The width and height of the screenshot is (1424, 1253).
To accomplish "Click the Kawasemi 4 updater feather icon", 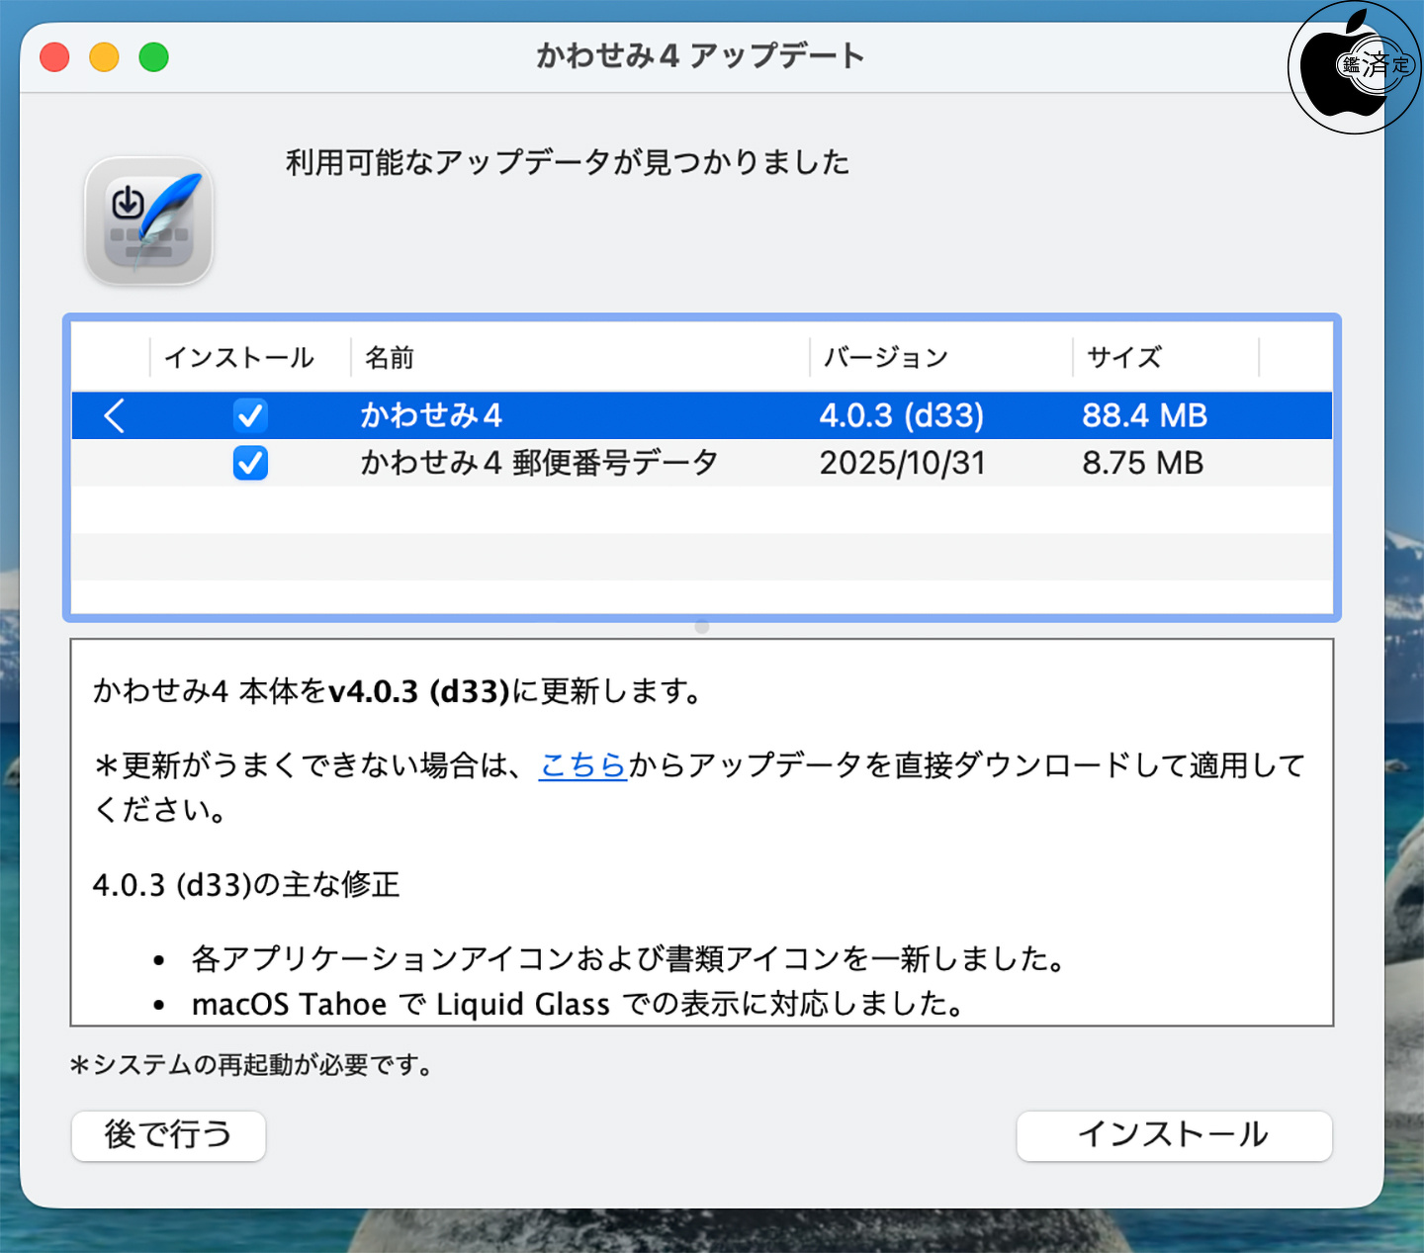I will point(149,222).
